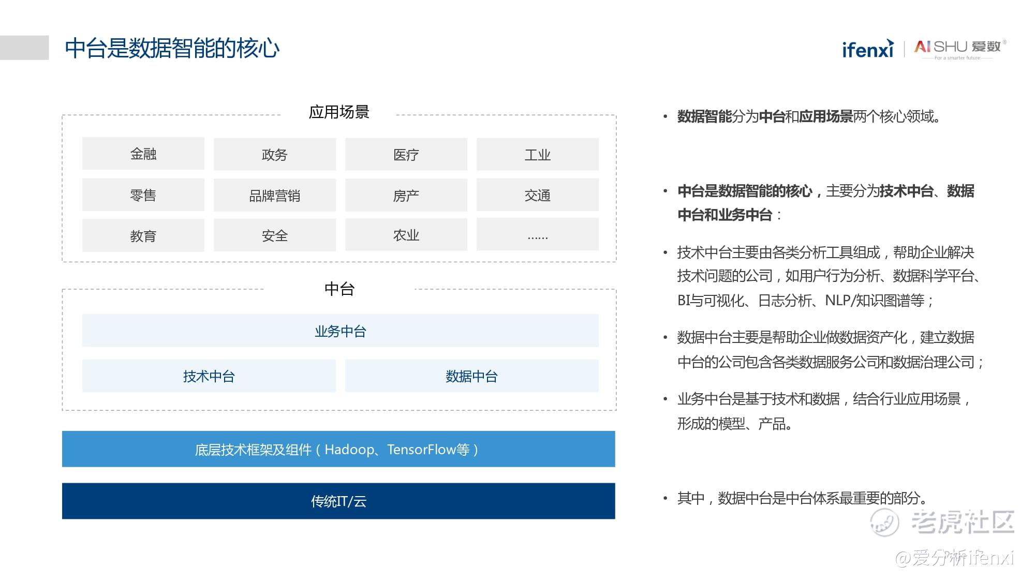Click the 工业 box
The width and height of the screenshot is (1035, 582).
537,154
